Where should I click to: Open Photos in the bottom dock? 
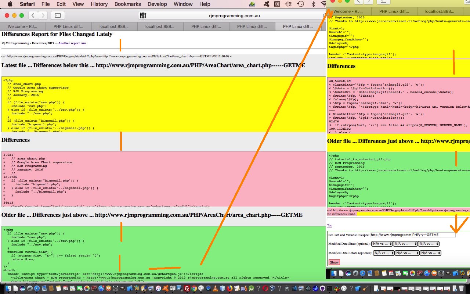coord(87,288)
